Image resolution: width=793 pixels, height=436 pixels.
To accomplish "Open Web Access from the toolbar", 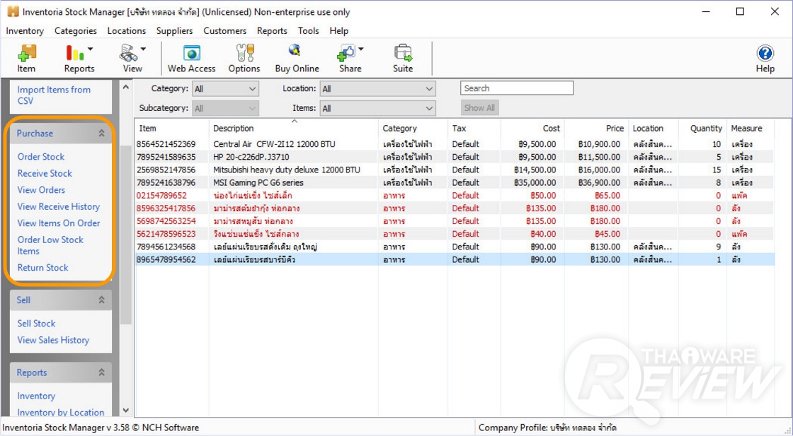I will pyautogui.click(x=191, y=58).
